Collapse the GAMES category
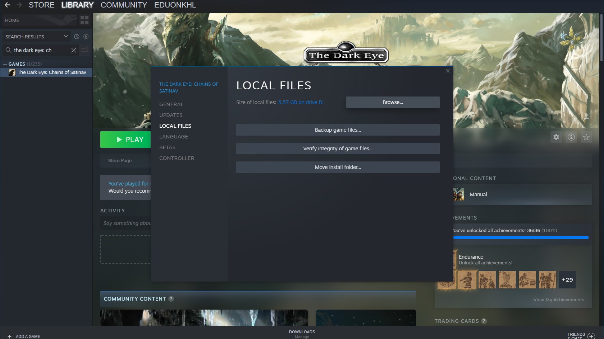Screen dimensions: 604x339 [5, 64]
